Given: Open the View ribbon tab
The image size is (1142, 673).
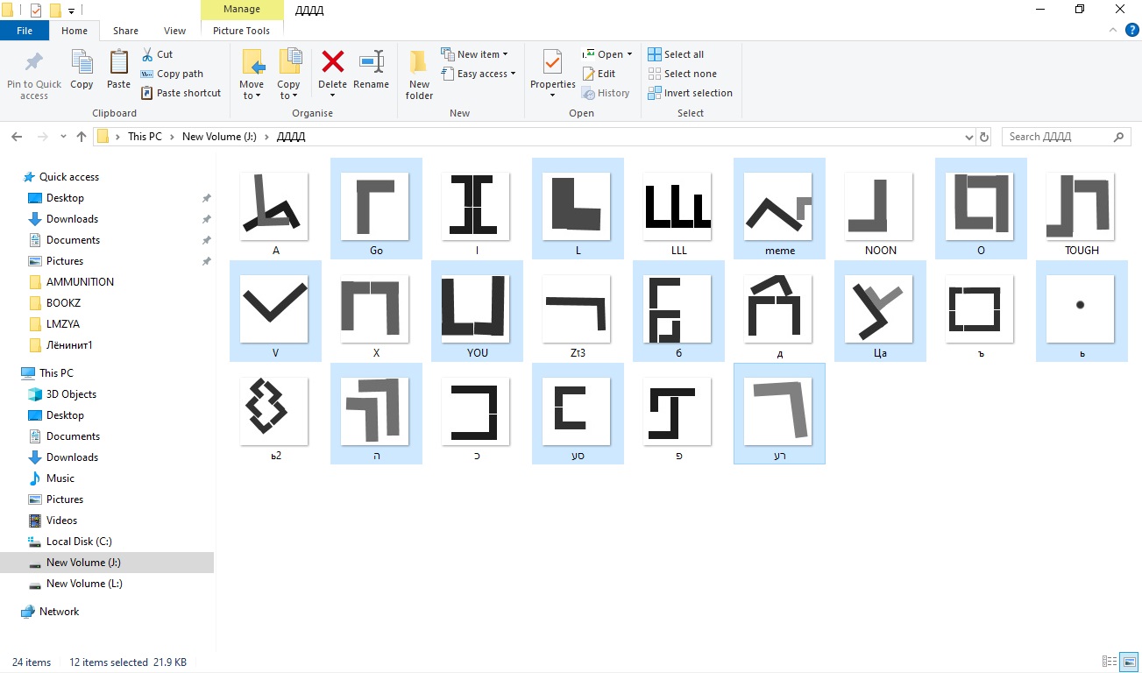Looking at the screenshot, I should coord(174,31).
